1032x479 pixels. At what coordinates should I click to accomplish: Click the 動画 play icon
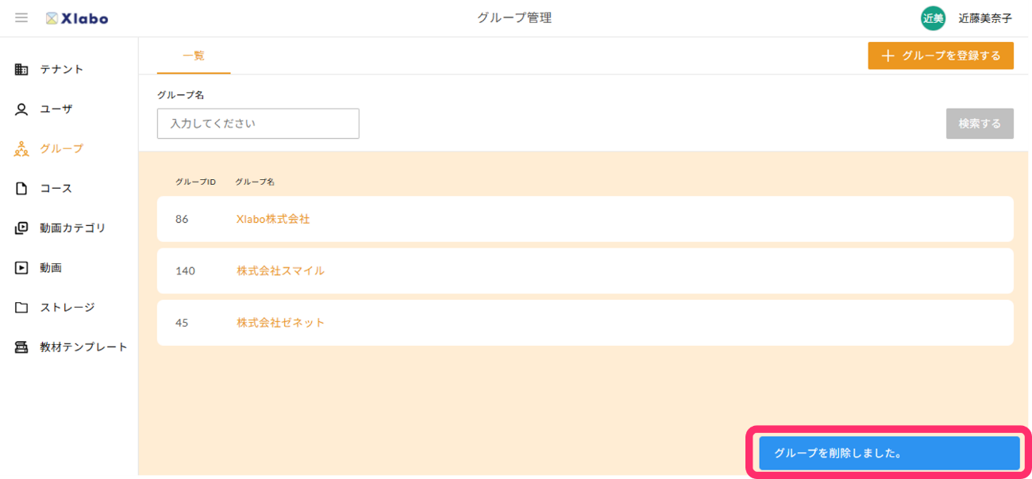click(21, 268)
